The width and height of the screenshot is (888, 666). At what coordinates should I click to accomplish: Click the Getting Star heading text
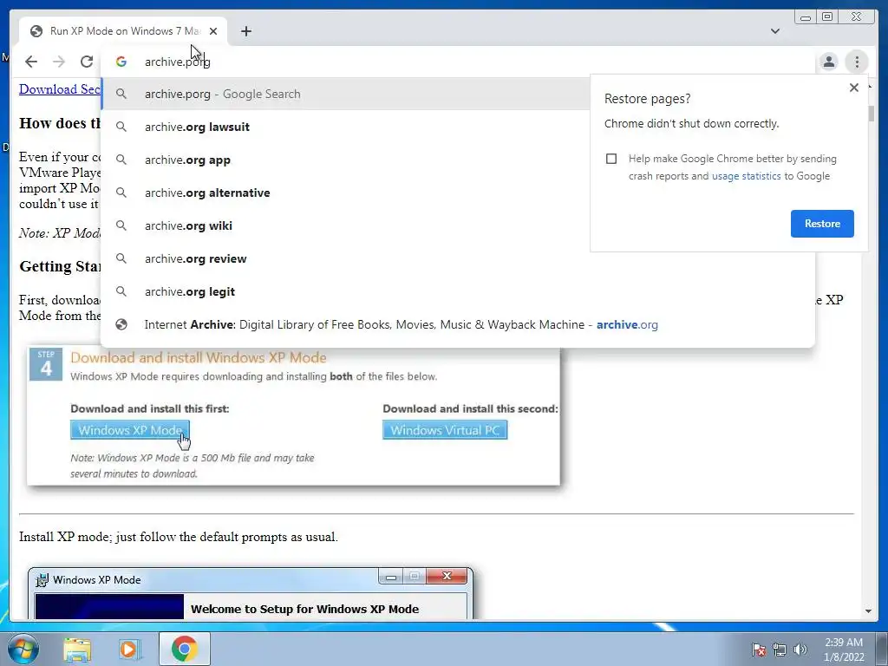point(60,266)
